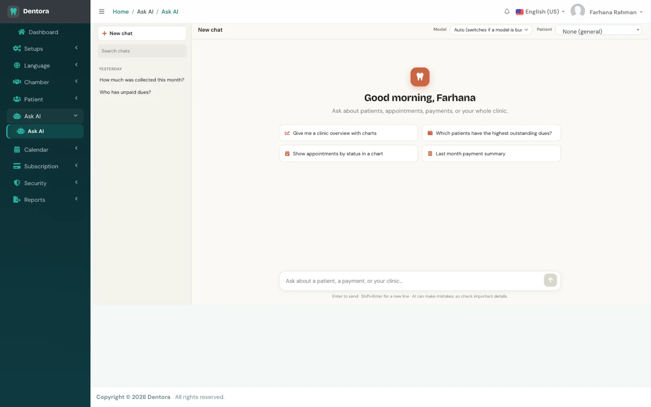Expand the Subscription menu chevron
The width and height of the screenshot is (651, 407).
click(x=76, y=165)
